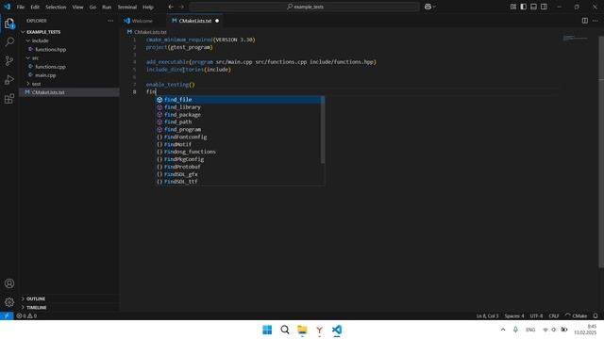Viewport: 604px width, 339px height.
Task: Select find_package suggestion
Action: [239, 115]
